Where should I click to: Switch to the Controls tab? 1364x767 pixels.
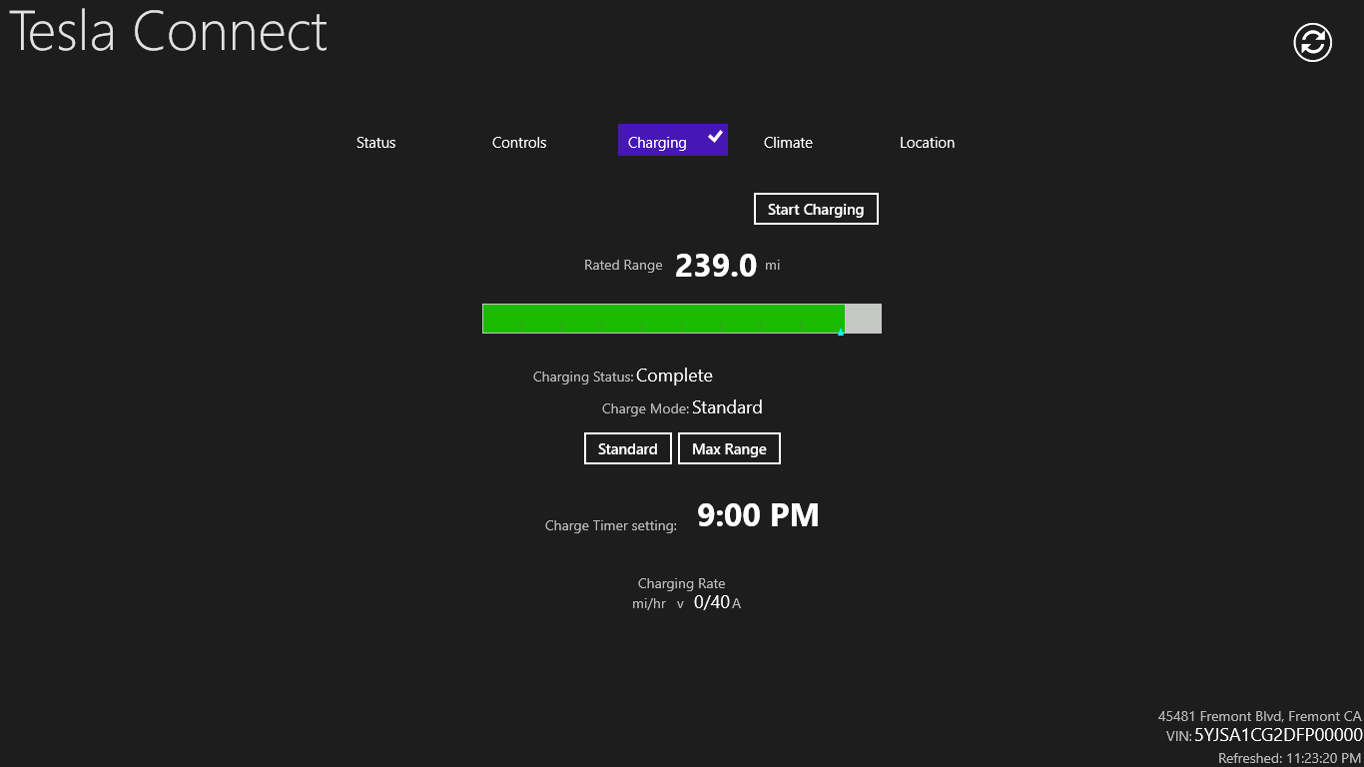point(519,143)
